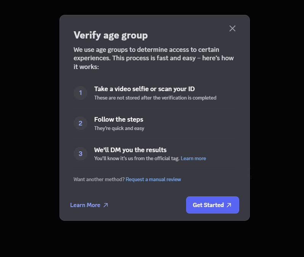
Task: Click the not stored after verification text
Action: (155, 98)
